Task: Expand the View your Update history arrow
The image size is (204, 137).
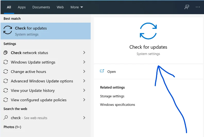Action: coord(84,90)
